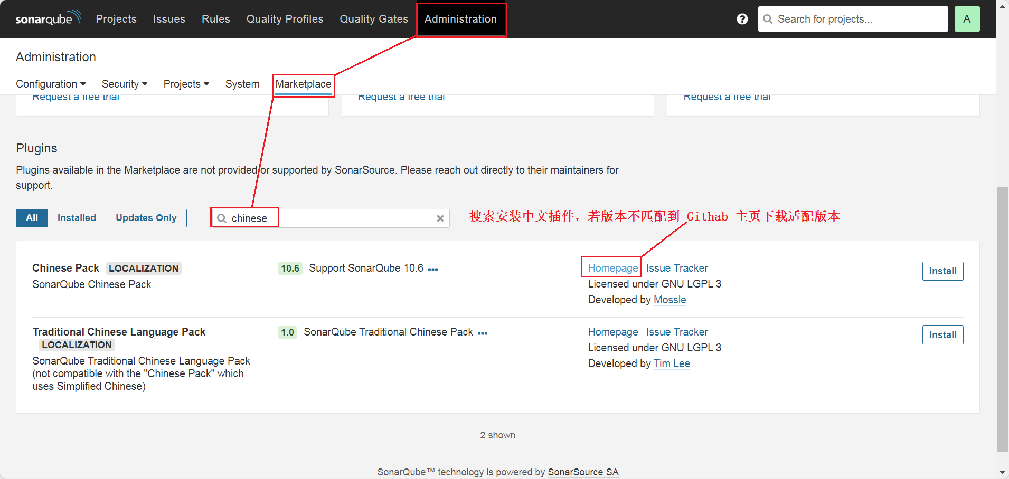The height and width of the screenshot is (479, 1009).
Task: Click the Traditional Chinese Language Pack title
Action: (x=119, y=332)
